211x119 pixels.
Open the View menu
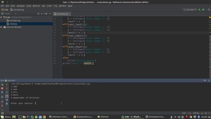pos(13,6)
